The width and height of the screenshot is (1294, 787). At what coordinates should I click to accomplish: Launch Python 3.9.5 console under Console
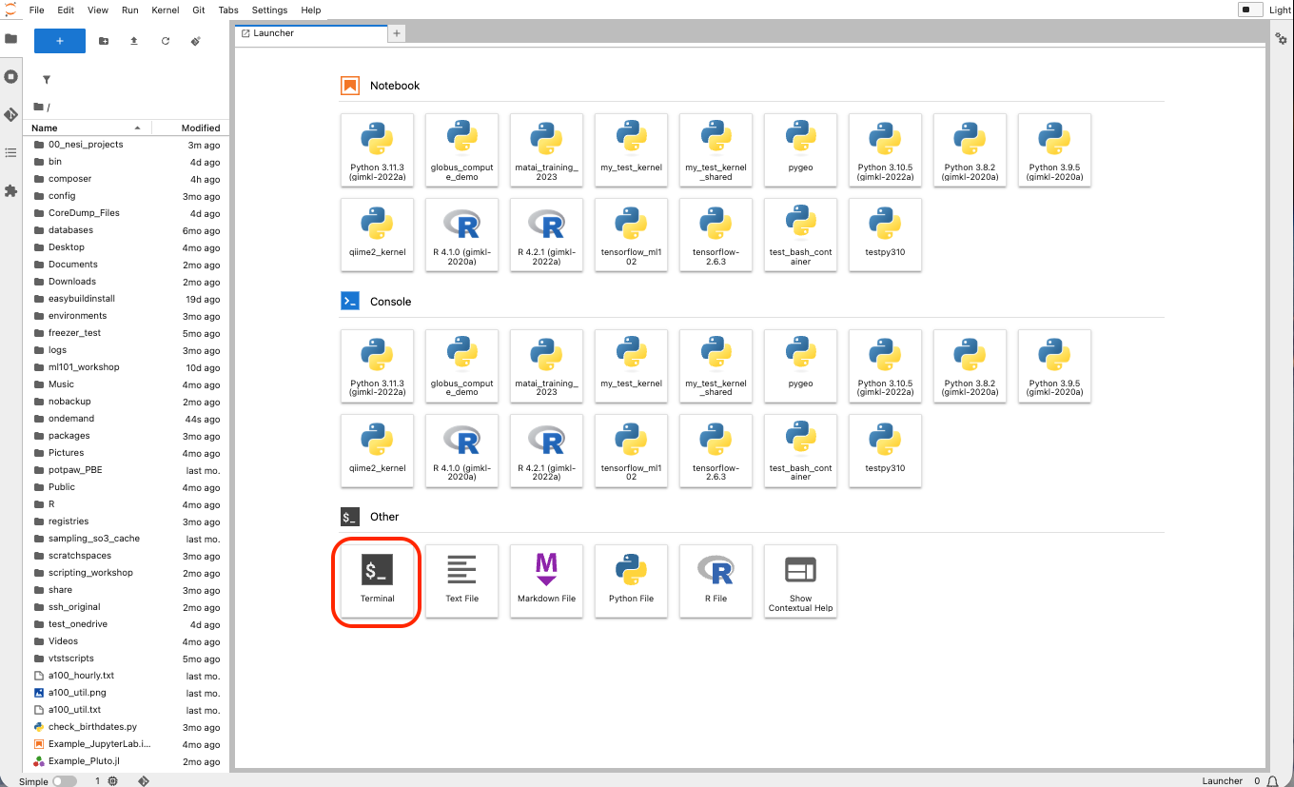[x=1055, y=366]
